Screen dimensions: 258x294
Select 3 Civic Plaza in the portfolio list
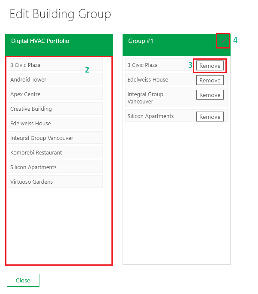[x=55, y=65]
